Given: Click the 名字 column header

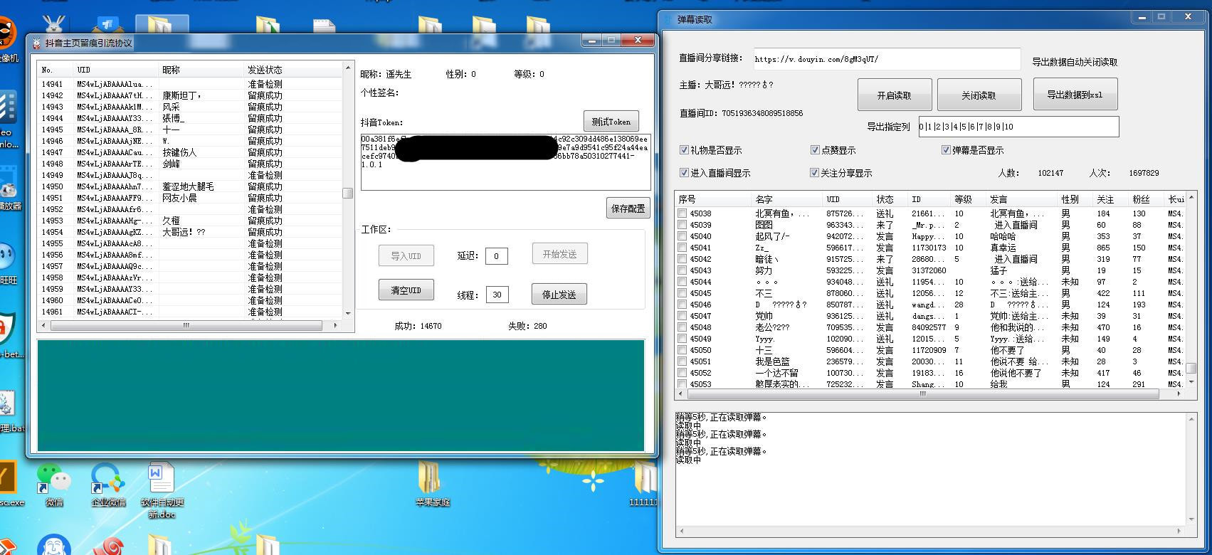Looking at the screenshot, I should pos(786,199).
